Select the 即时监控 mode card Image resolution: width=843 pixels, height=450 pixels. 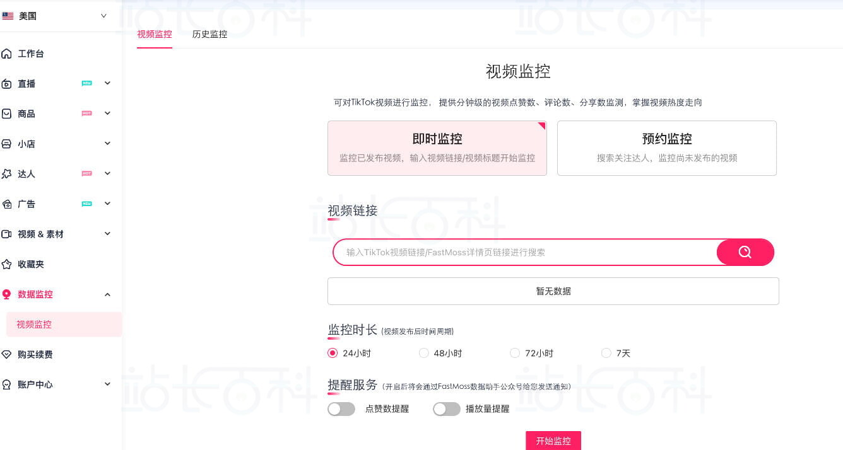pyautogui.click(x=437, y=148)
